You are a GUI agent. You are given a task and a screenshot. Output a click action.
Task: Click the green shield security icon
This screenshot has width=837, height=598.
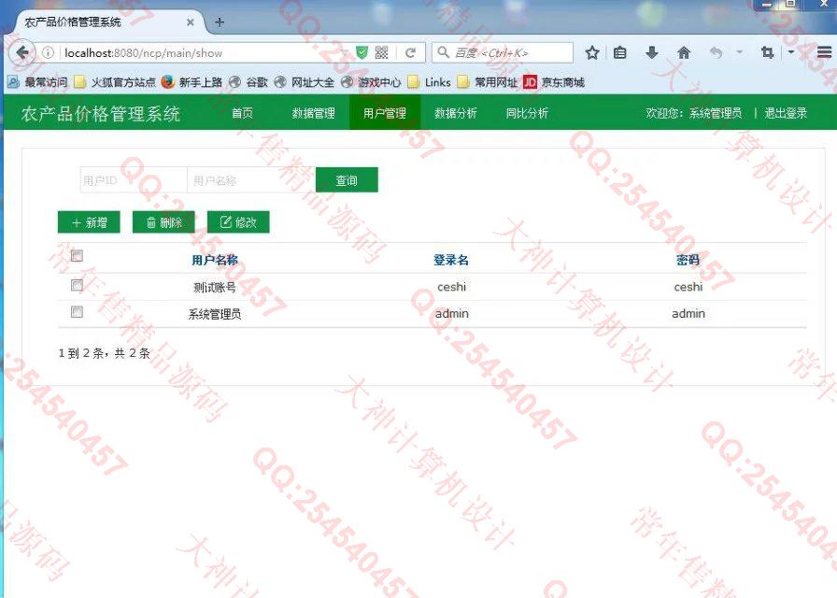tap(362, 52)
